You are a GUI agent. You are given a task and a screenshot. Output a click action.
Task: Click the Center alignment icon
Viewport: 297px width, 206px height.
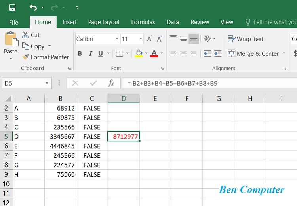tap(183, 53)
